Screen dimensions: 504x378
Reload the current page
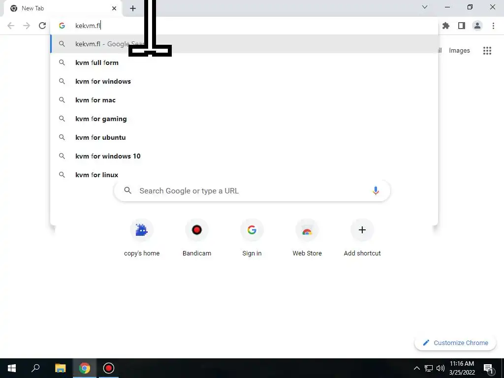pos(42,26)
